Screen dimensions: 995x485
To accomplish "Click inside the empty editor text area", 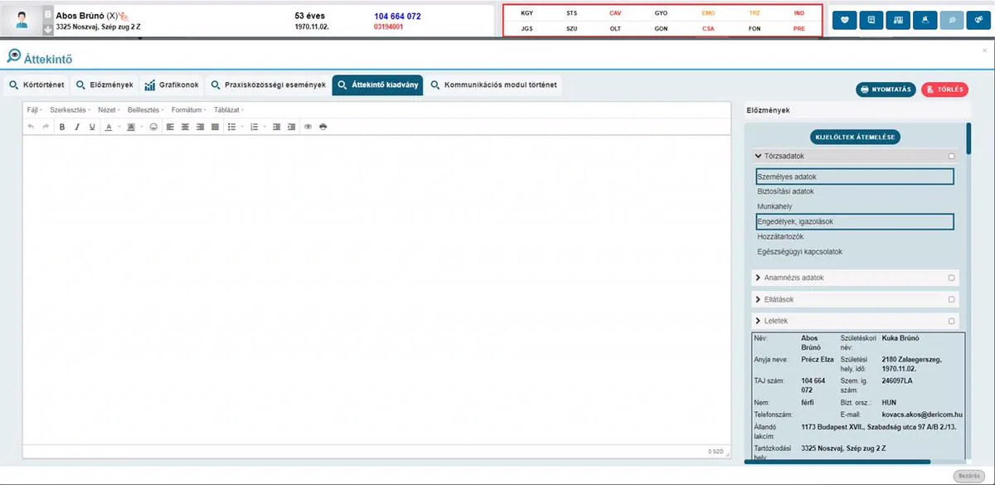I will coord(376,290).
